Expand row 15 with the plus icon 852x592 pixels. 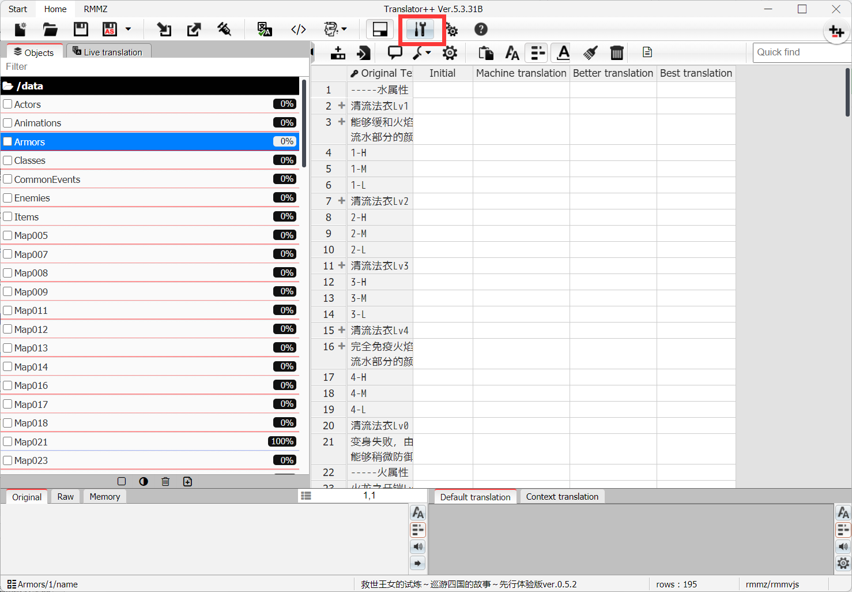341,330
